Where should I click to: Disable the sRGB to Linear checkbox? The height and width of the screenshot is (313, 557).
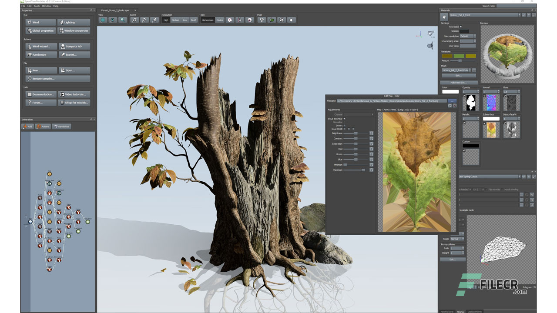coord(344,119)
